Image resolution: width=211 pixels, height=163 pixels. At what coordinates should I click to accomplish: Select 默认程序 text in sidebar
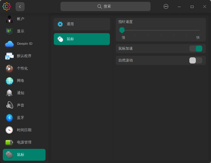pyautogui.click(x=24, y=56)
